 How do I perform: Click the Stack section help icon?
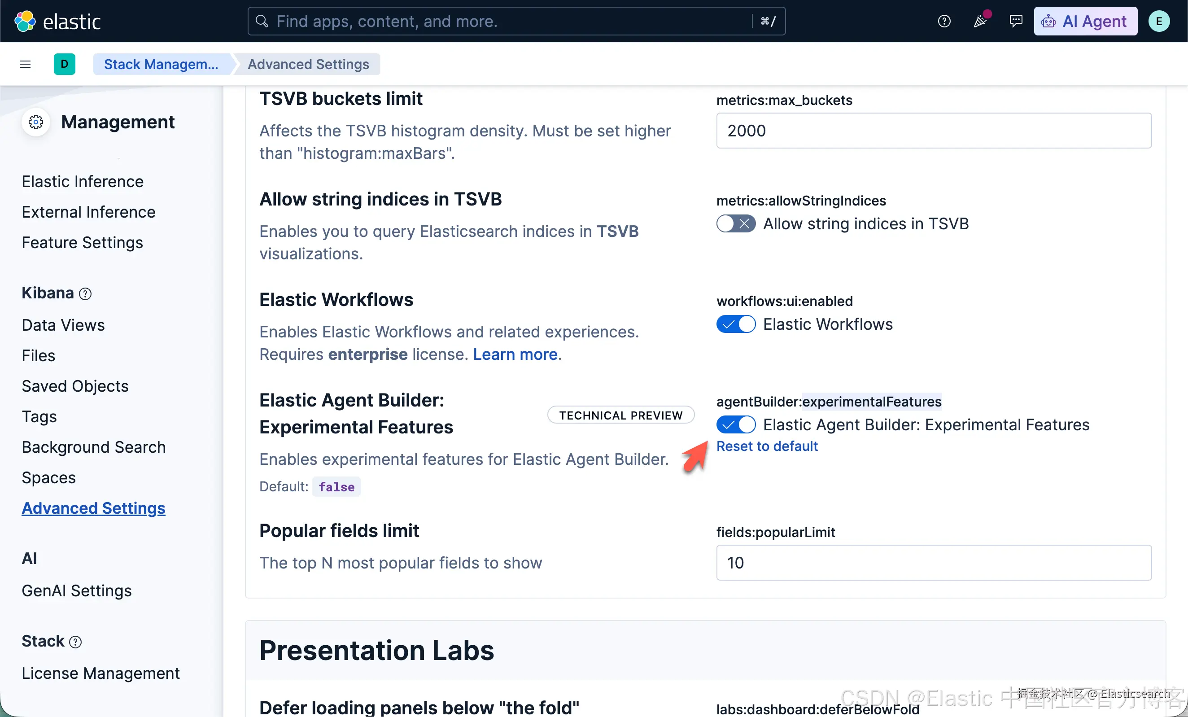75,642
